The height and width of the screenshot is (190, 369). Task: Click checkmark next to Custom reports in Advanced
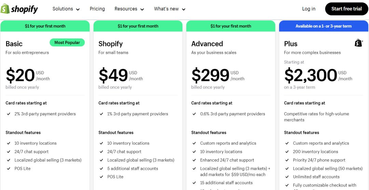coord(194,143)
